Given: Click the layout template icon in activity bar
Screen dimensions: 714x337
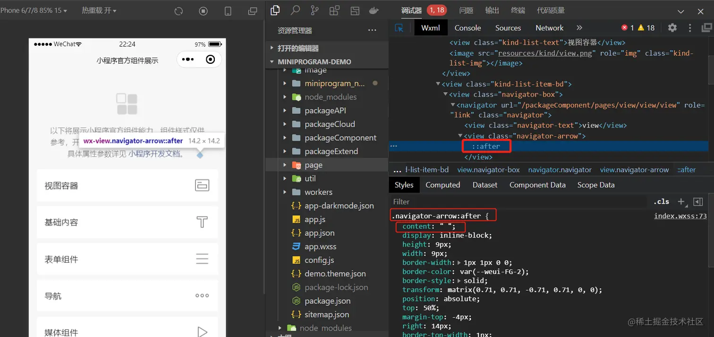Looking at the screenshot, I should pos(355,10).
